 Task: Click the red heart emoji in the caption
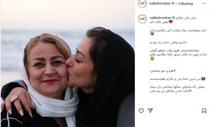[171, 22]
